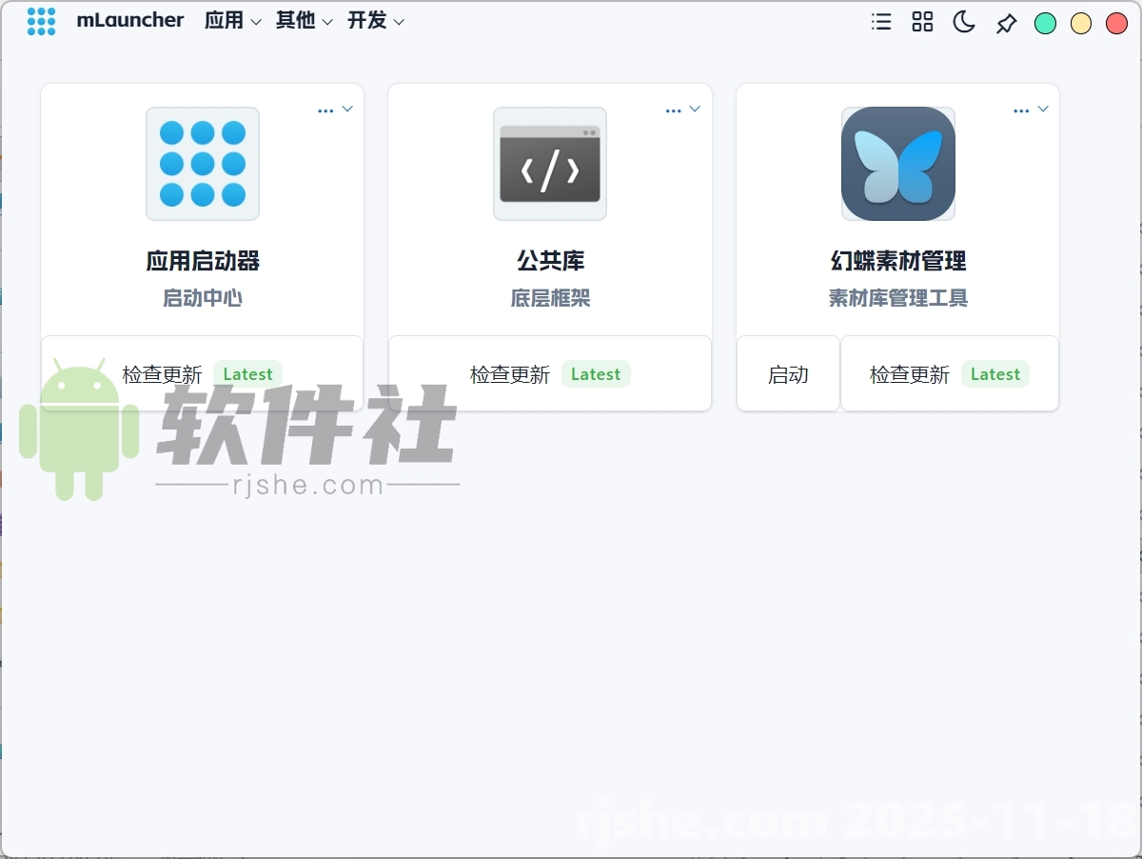The image size is (1142, 859).
Task: Toggle the pin for always-on-top
Action: click(1005, 22)
